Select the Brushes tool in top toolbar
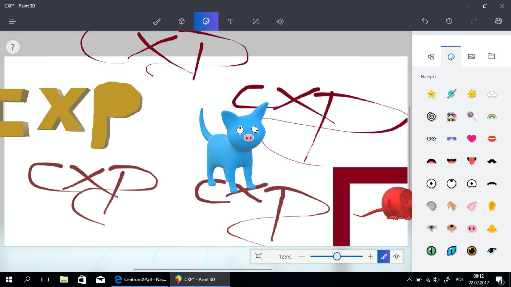Image resolution: width=511 pixels, height=287 pixels. (157, 21)
